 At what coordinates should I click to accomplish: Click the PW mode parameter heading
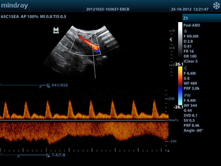(187, 95)
